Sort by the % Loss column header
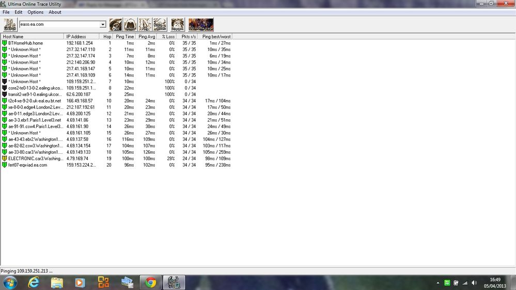The height and width of the screenshot is (290, 516). point(167,37)
